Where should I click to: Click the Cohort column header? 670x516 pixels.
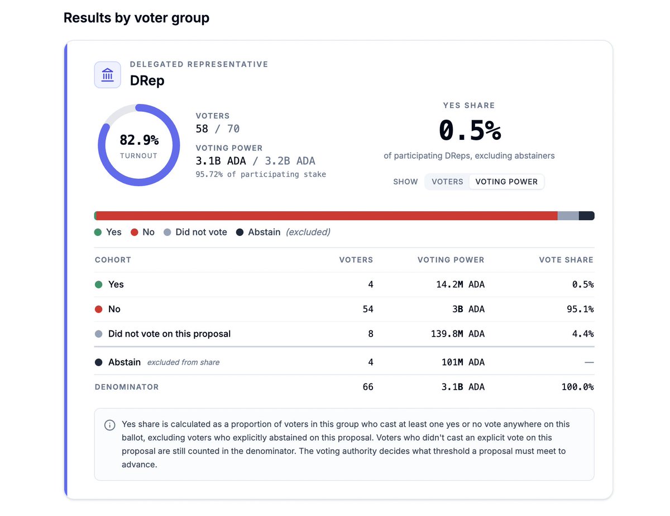(113, 260)
